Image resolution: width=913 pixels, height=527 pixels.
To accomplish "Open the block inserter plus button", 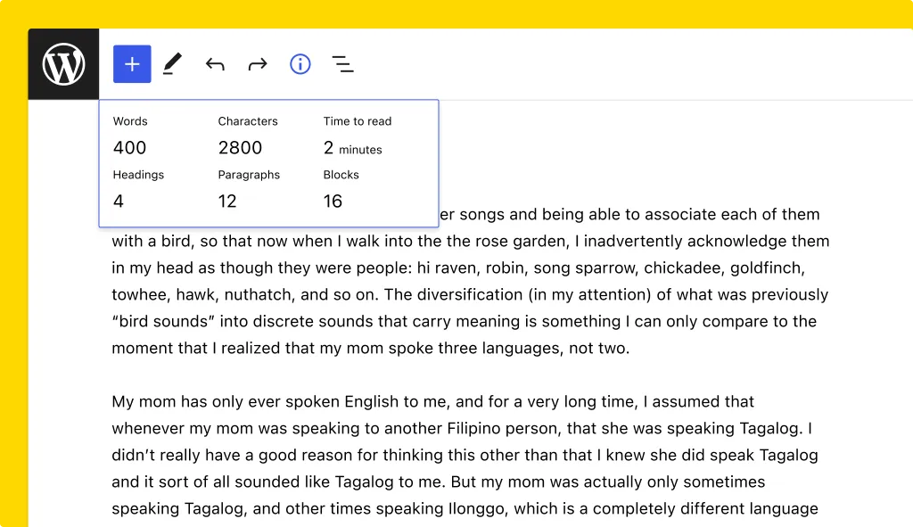I will (x=132, y=64).
